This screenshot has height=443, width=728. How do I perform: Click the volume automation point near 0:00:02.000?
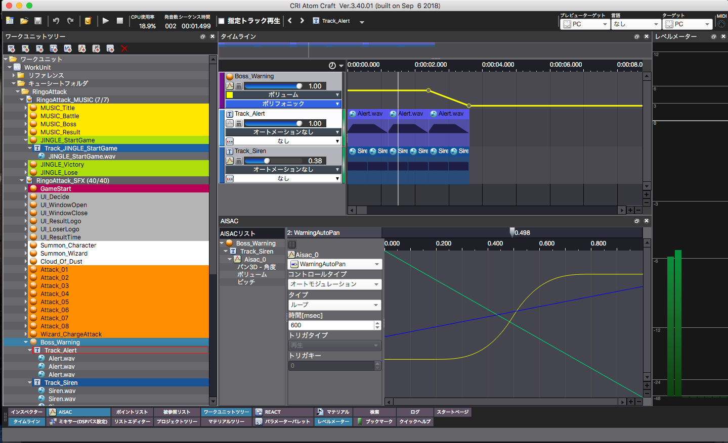429,90
